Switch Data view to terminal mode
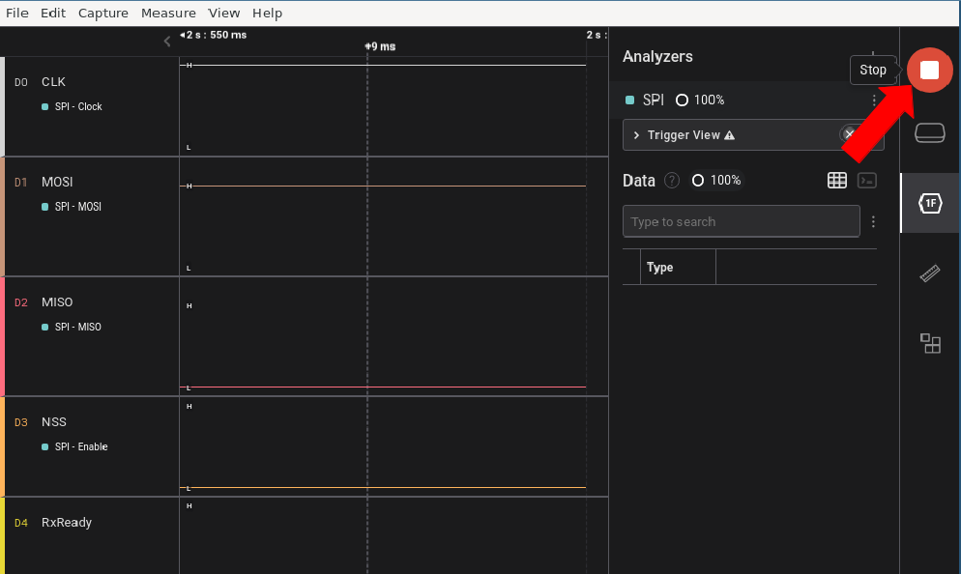The width and height of the screenshot is (961, 574). [867, 181]
